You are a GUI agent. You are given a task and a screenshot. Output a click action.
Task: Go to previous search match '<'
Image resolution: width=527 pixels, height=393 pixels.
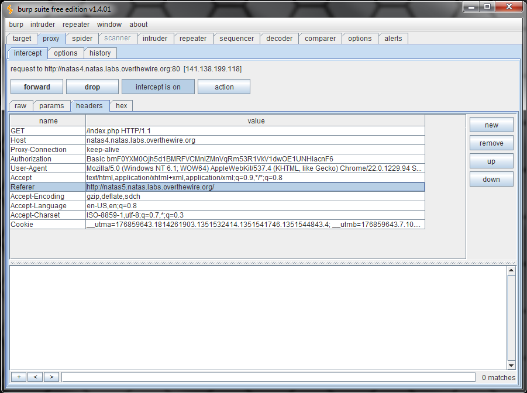pyautogui.click(x=35, y=377)
